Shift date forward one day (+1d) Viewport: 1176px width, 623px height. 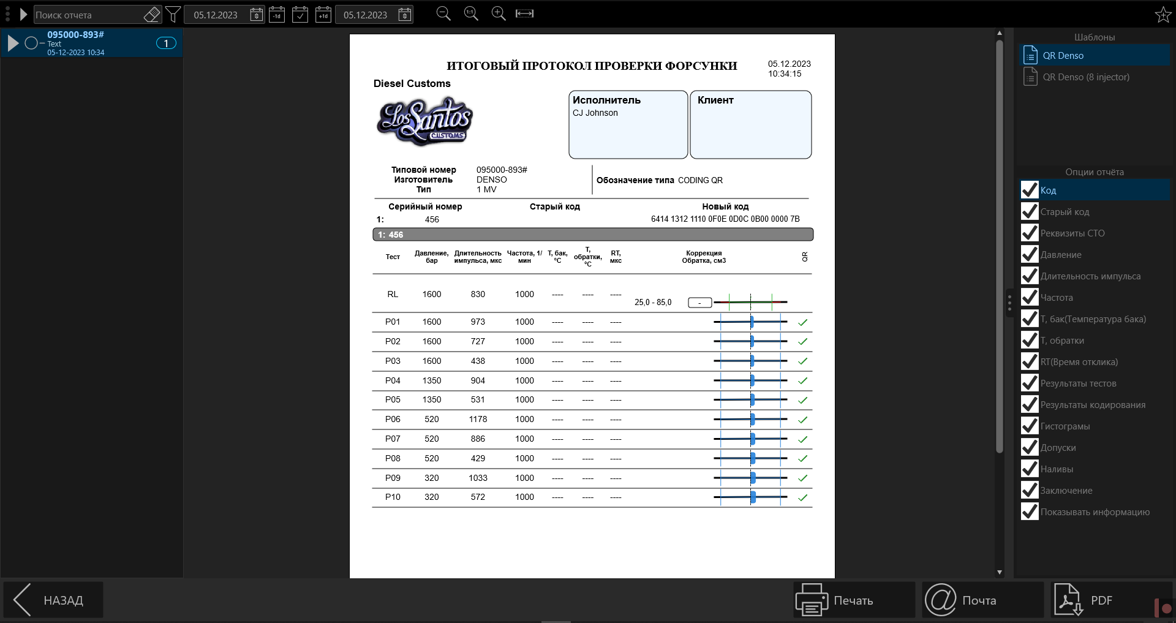(x=323, y=15)
